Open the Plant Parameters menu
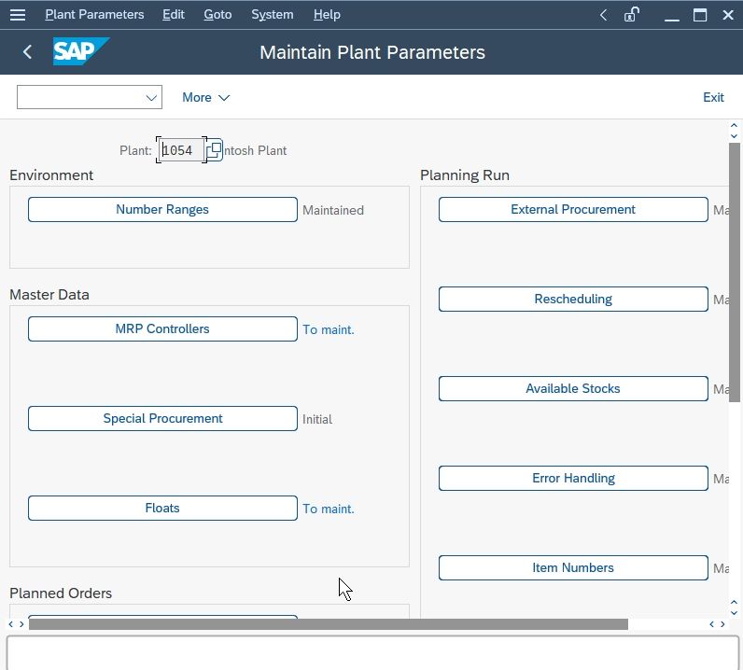Image resolution: width=743 pixels, height=670 pixels. (94, 15)
